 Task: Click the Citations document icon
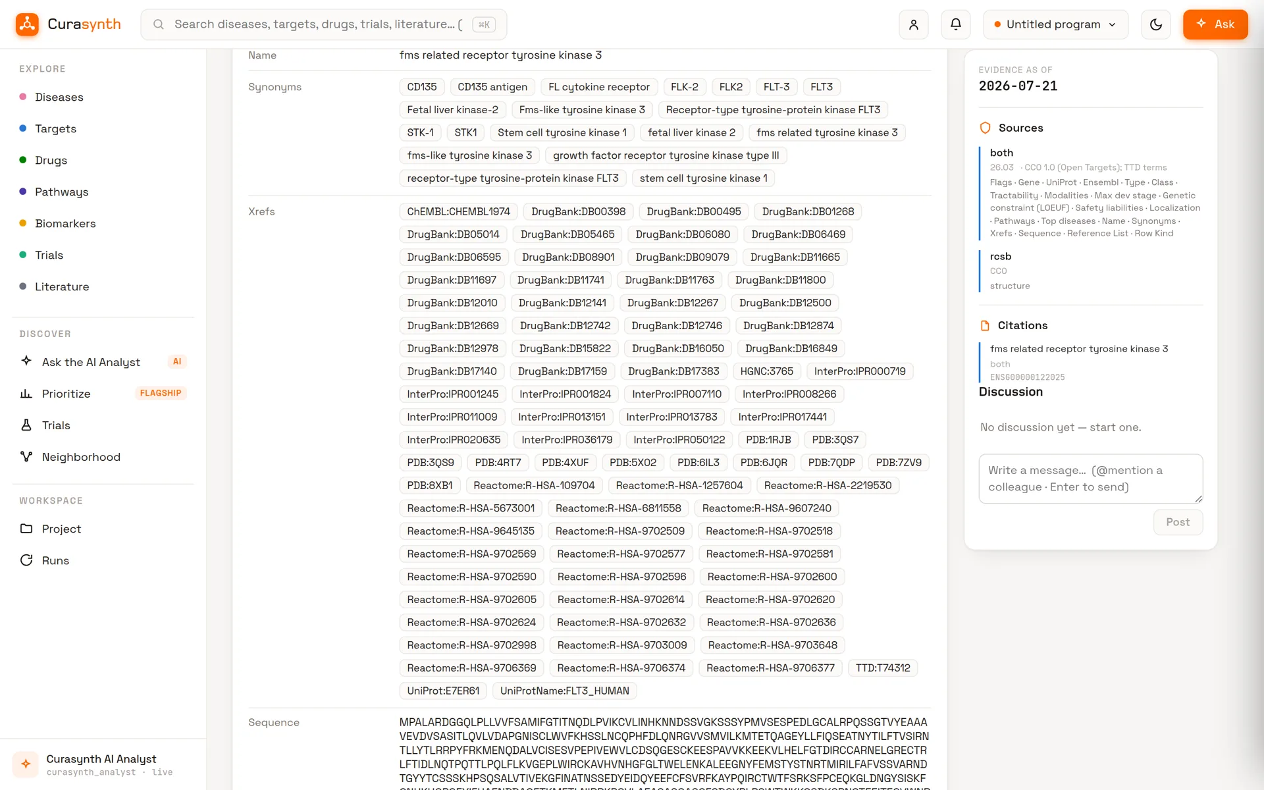[985, 325]
